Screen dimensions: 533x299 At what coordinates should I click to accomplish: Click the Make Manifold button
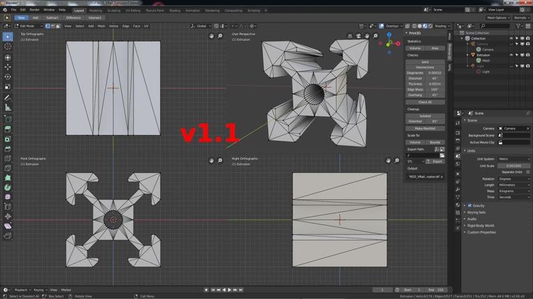point(425,128)
